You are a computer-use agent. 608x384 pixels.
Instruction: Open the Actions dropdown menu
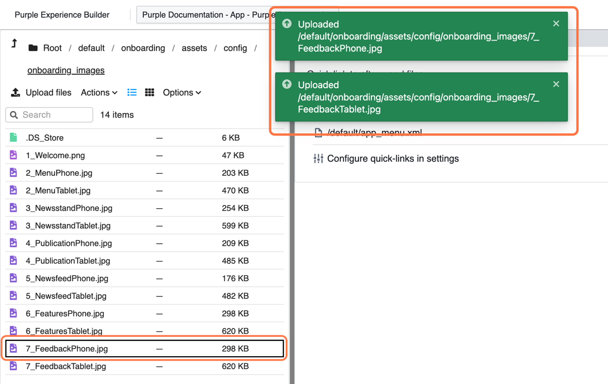tap(99, 92)
